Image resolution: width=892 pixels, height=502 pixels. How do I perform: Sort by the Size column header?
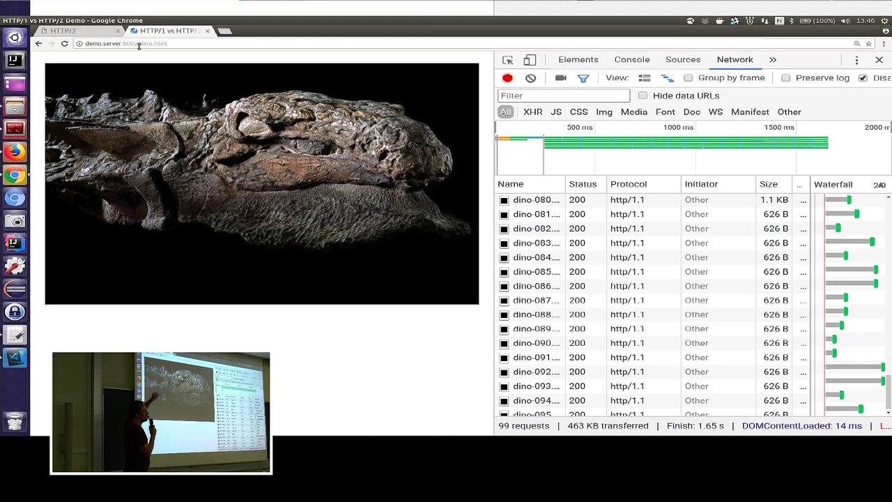tap(774, 184)
